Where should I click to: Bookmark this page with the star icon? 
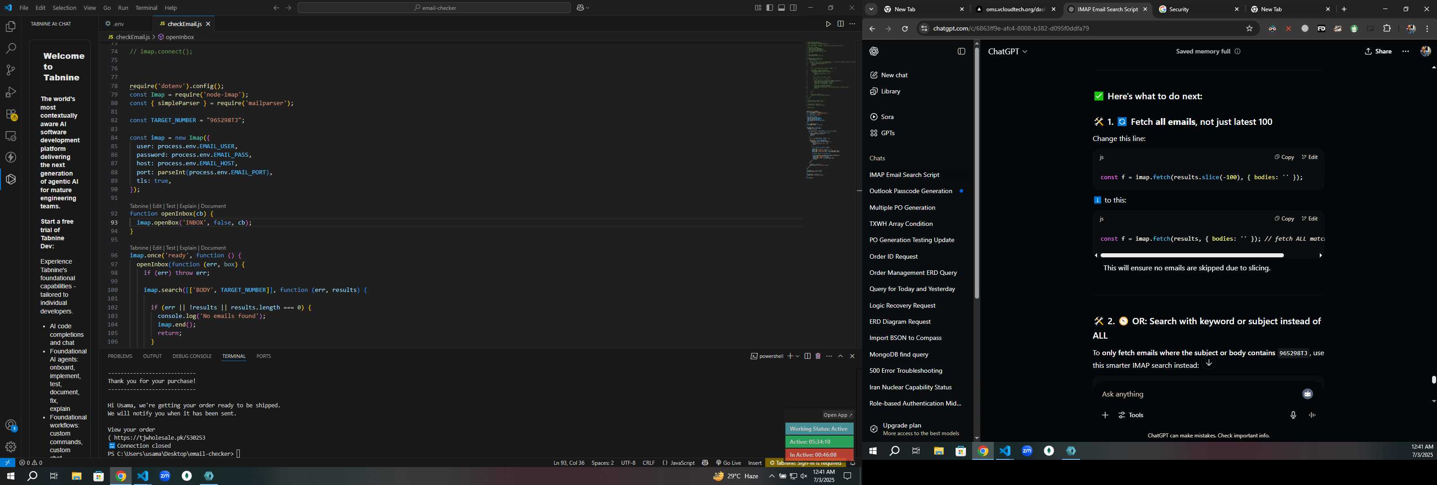1249,29
